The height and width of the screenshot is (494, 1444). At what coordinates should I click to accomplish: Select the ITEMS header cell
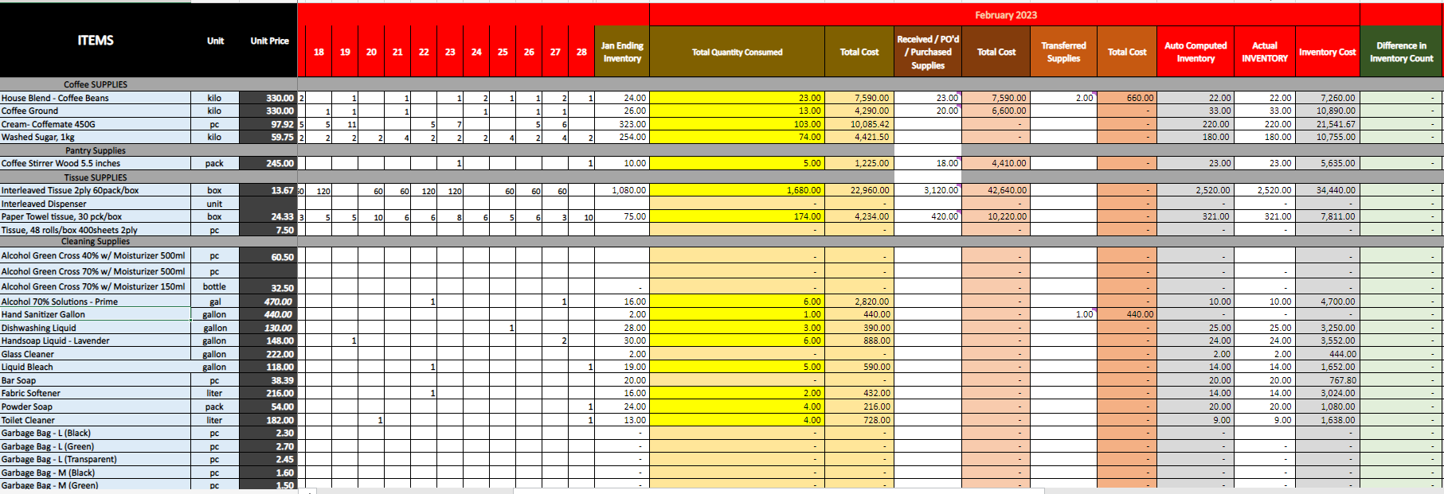96,41
